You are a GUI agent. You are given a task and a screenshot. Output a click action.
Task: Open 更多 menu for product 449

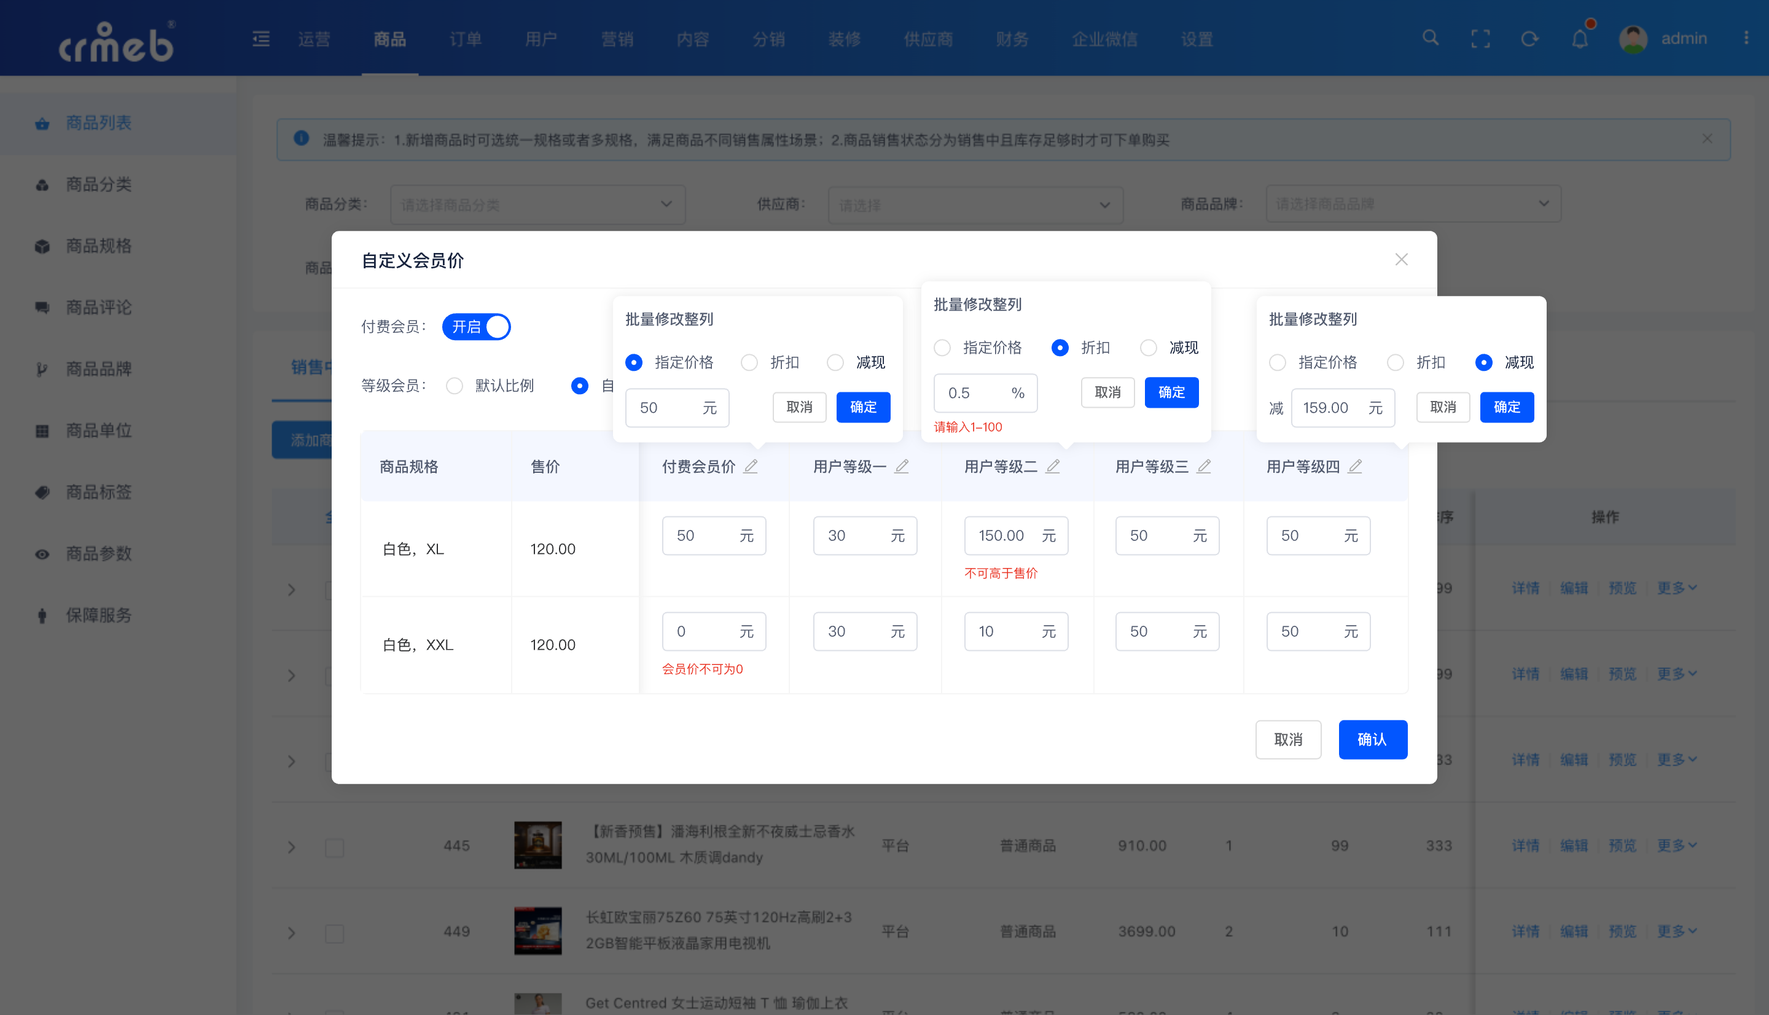point(1677,931)
